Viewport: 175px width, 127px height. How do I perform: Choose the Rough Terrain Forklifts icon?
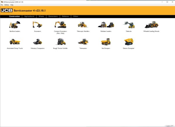pyautogui.click(x=60, y=41)
